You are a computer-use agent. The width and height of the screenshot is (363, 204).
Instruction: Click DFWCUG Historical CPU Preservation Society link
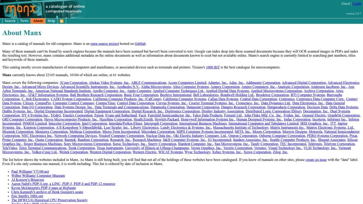pos(50,200)
